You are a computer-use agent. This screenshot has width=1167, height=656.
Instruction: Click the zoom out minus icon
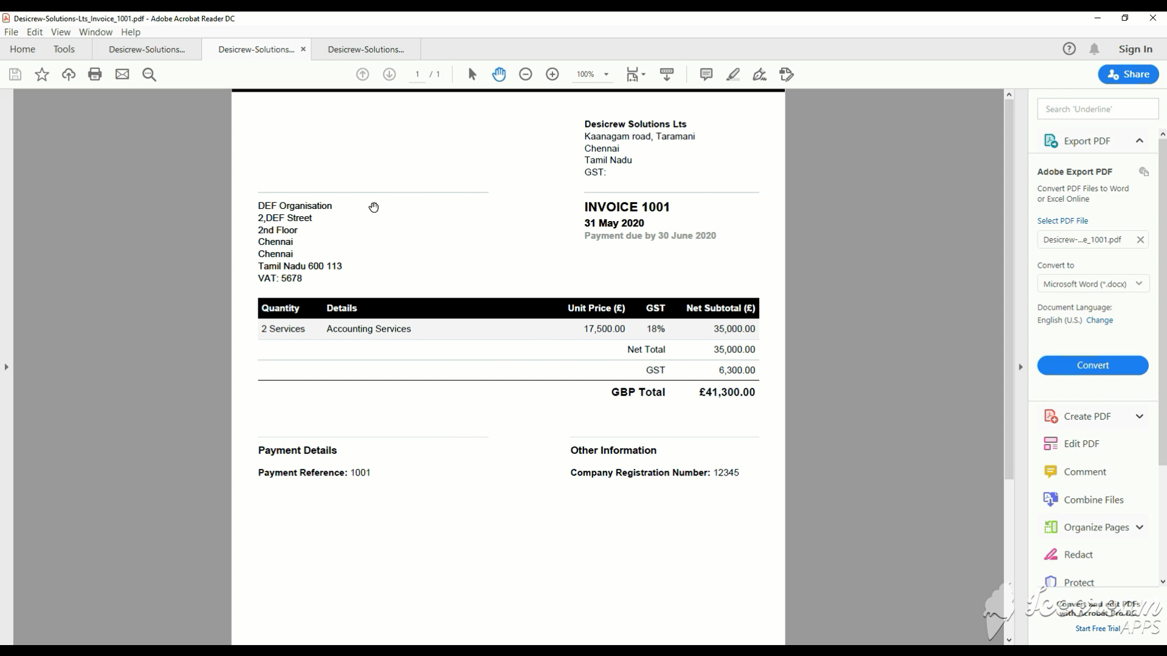pos(525,74)
